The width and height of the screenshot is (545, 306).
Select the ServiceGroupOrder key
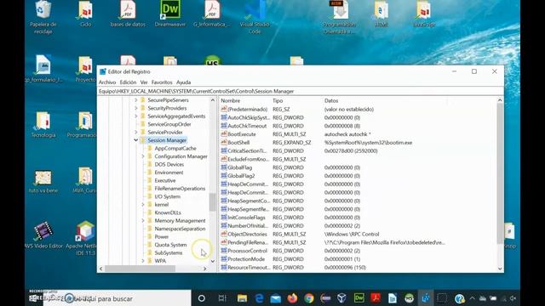pos(169,124)
